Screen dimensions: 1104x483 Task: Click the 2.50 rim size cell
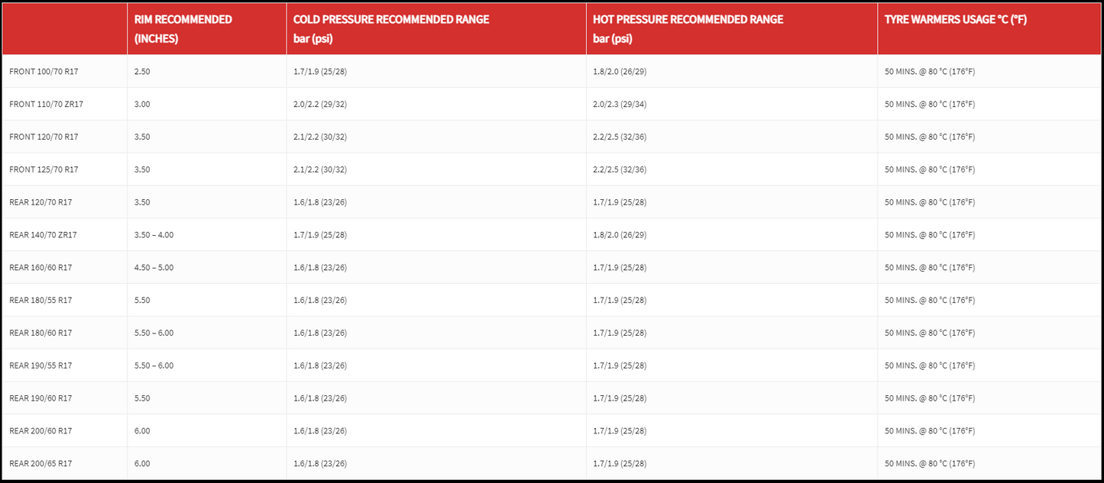[x=142, y=72]
